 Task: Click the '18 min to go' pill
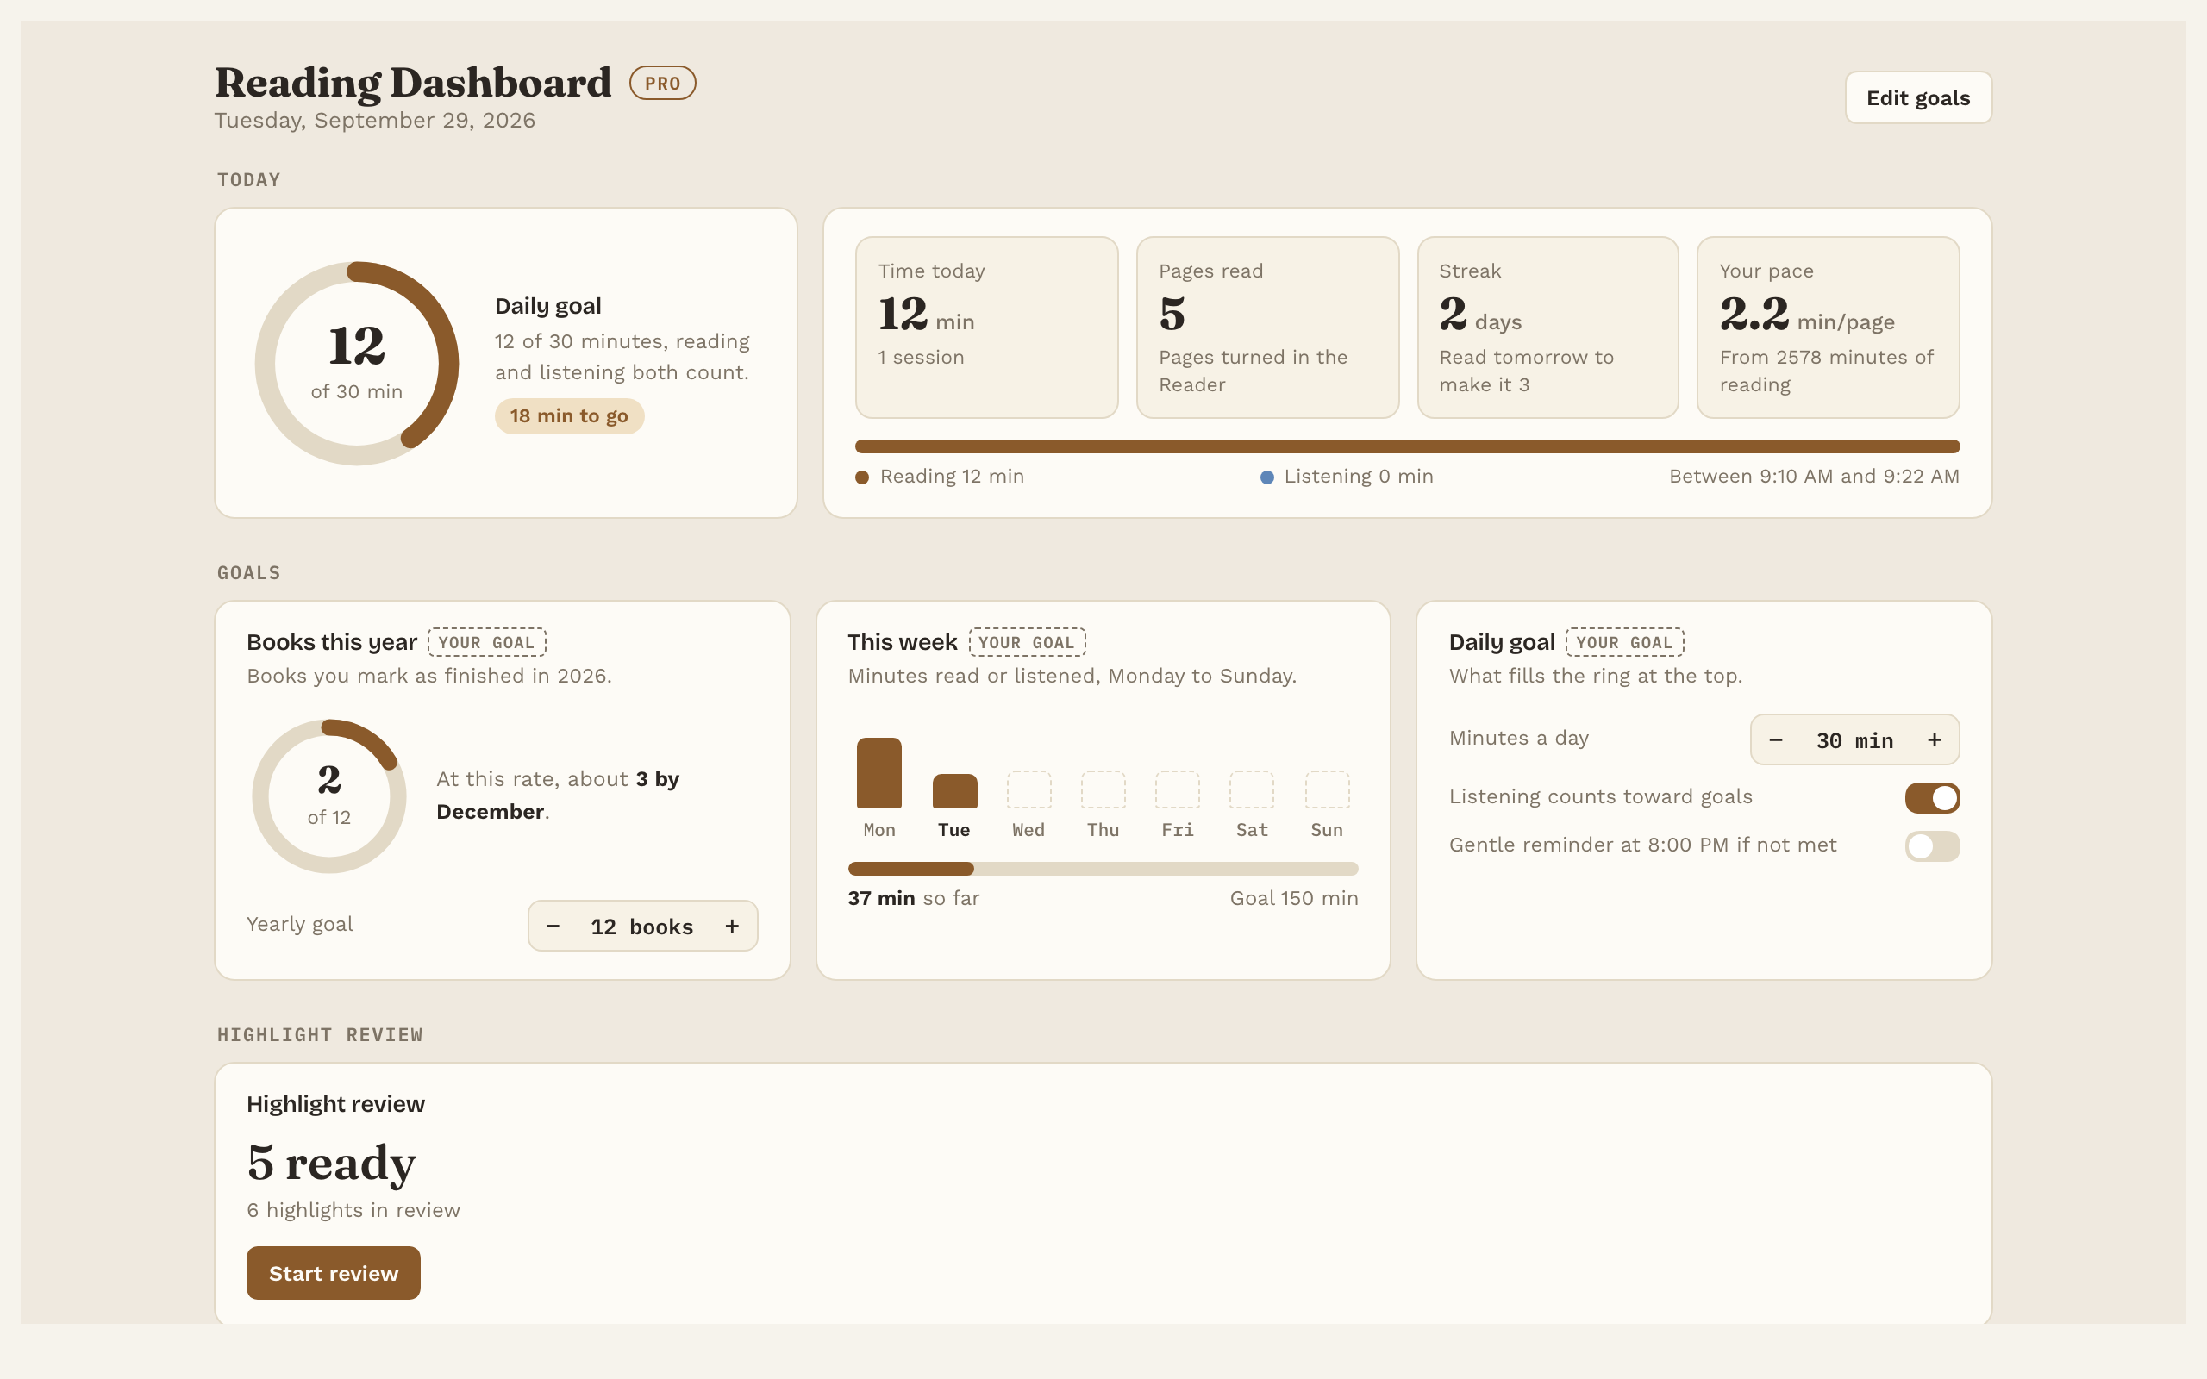(569, 416)
